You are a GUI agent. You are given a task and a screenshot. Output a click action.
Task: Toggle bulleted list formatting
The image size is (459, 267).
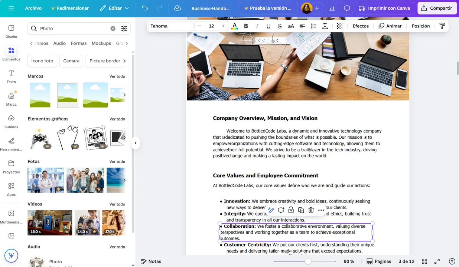313,26
